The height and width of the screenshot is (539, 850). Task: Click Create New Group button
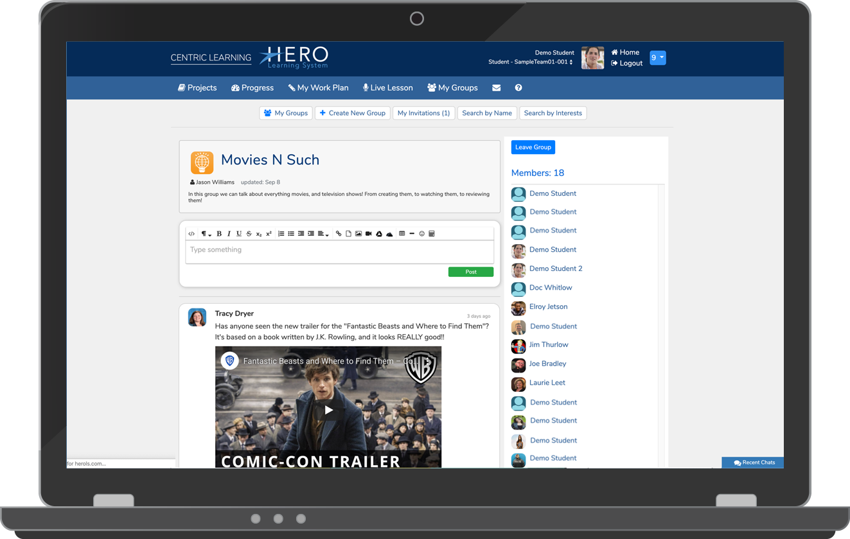[353, 113]
